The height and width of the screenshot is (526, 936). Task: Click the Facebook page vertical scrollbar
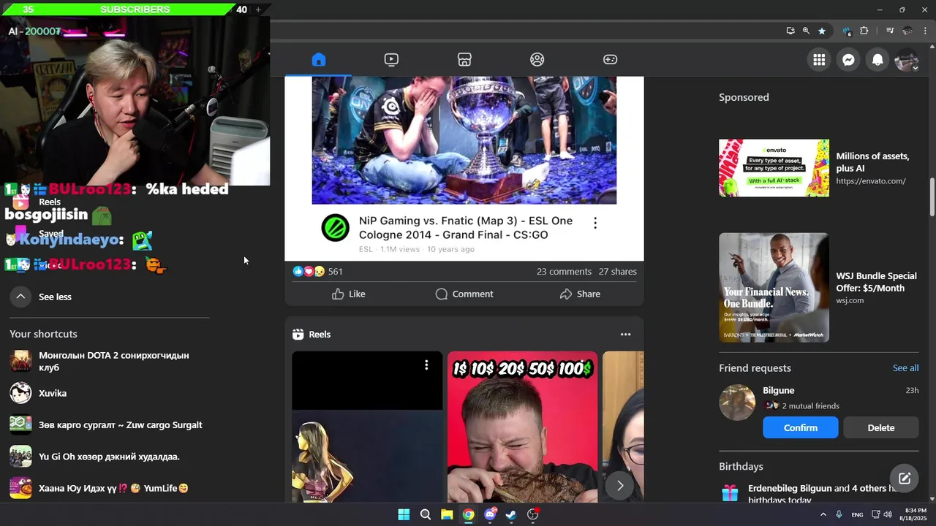932,197
